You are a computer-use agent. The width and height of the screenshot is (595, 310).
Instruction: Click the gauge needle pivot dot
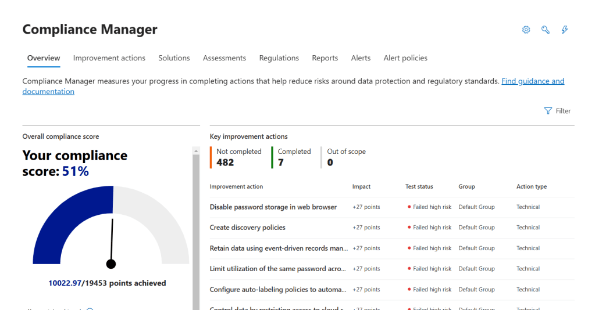tap(111, 264)
